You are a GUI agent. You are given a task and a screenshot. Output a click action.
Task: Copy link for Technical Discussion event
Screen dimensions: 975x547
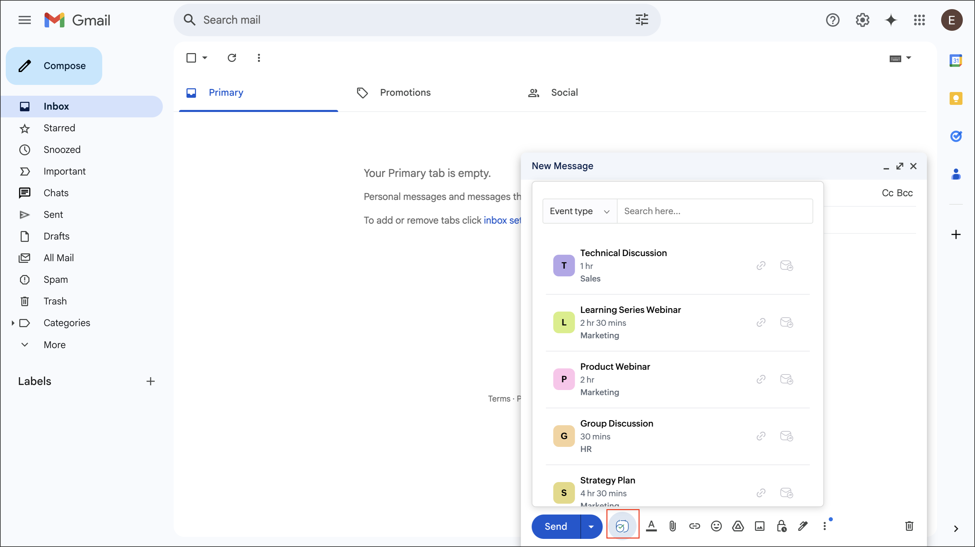(761, 266)
